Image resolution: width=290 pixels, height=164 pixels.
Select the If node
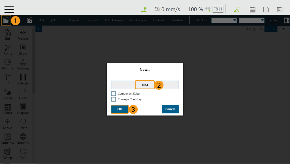tap(8, 79)
